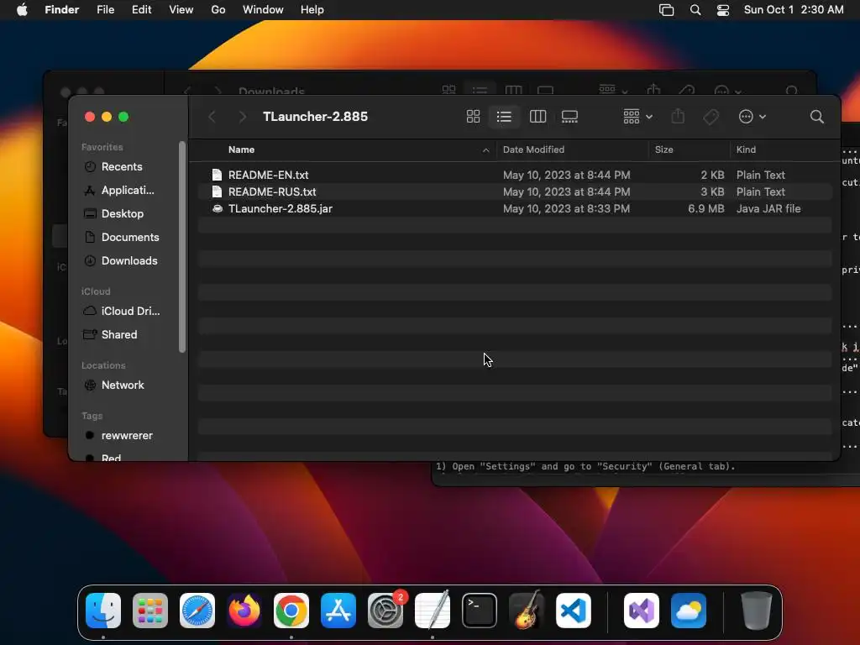Screen dimensions: 860x645
Task: Open the Apple menu
Action: (22, 10)
